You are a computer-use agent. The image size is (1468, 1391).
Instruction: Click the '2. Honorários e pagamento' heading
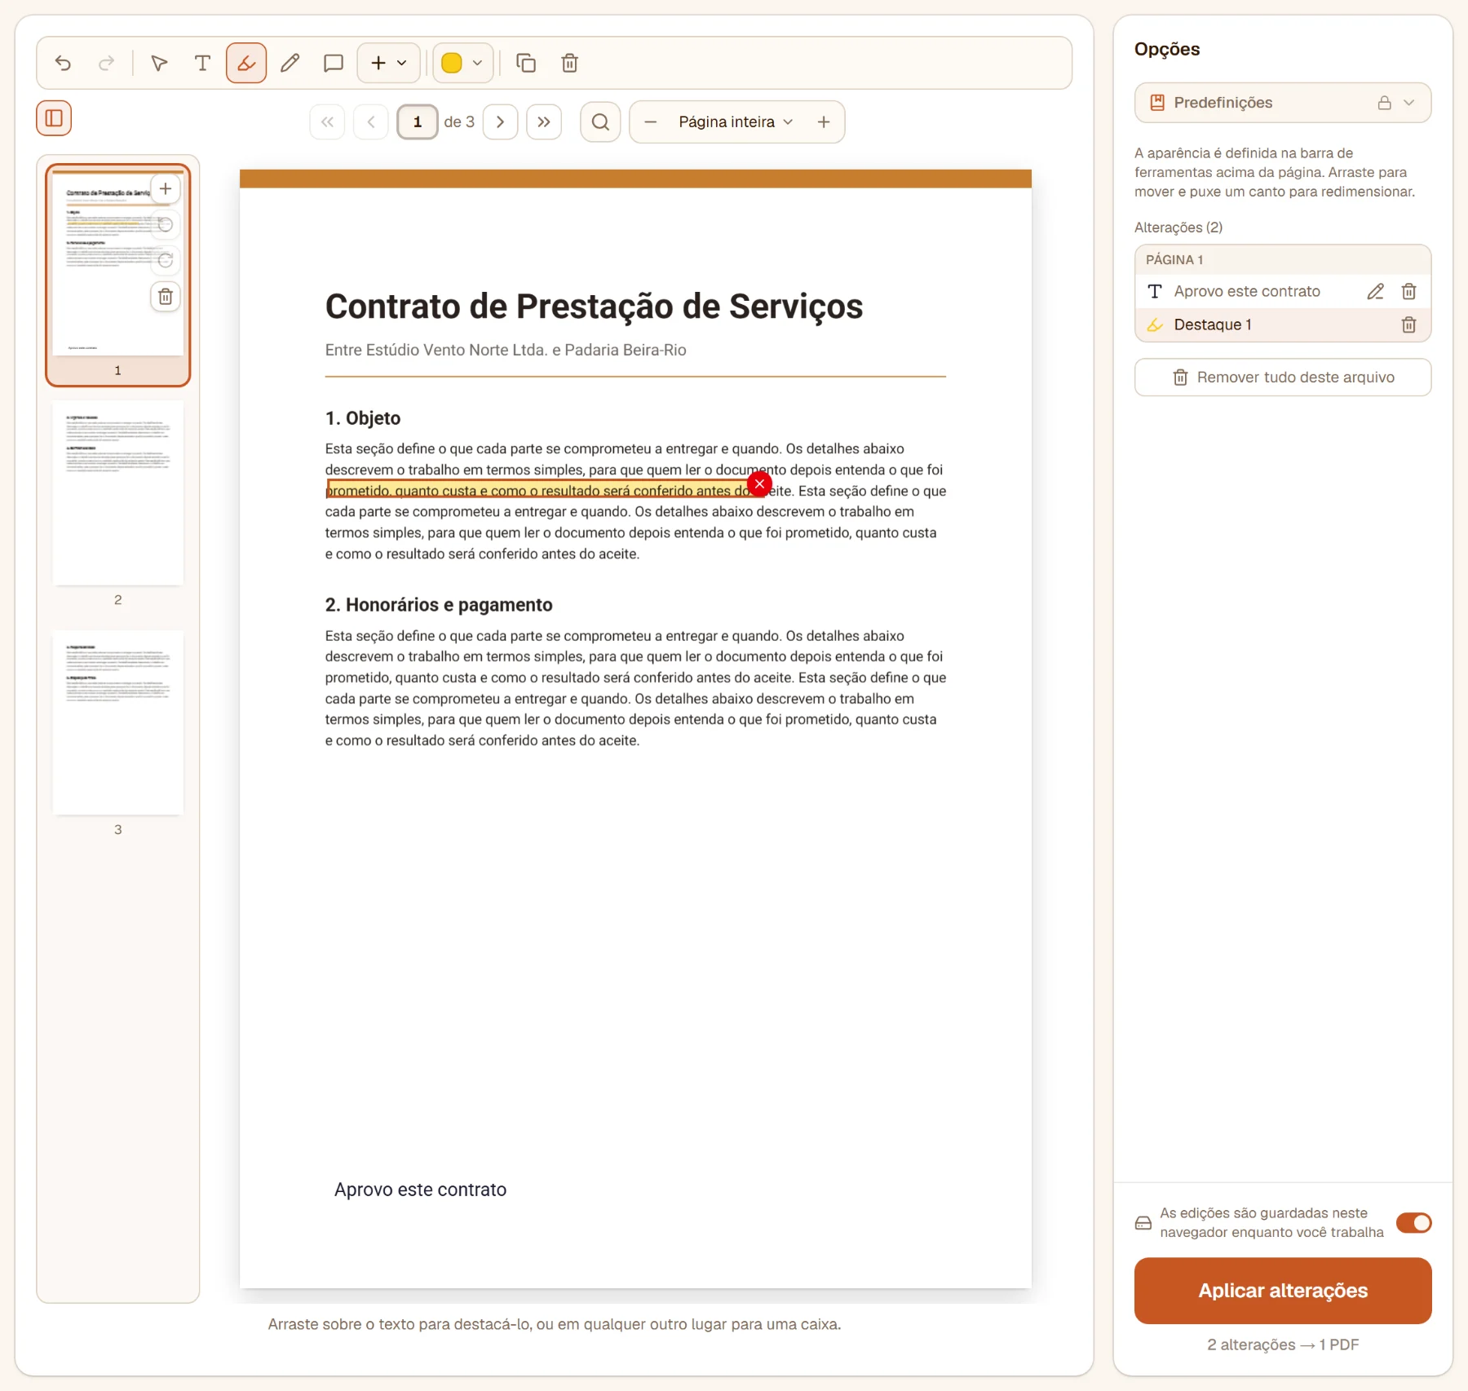439,605
